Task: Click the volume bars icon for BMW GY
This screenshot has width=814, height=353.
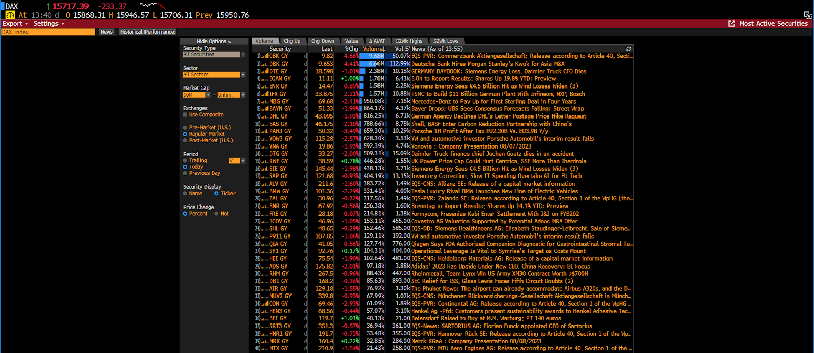Action: point(265,191)
